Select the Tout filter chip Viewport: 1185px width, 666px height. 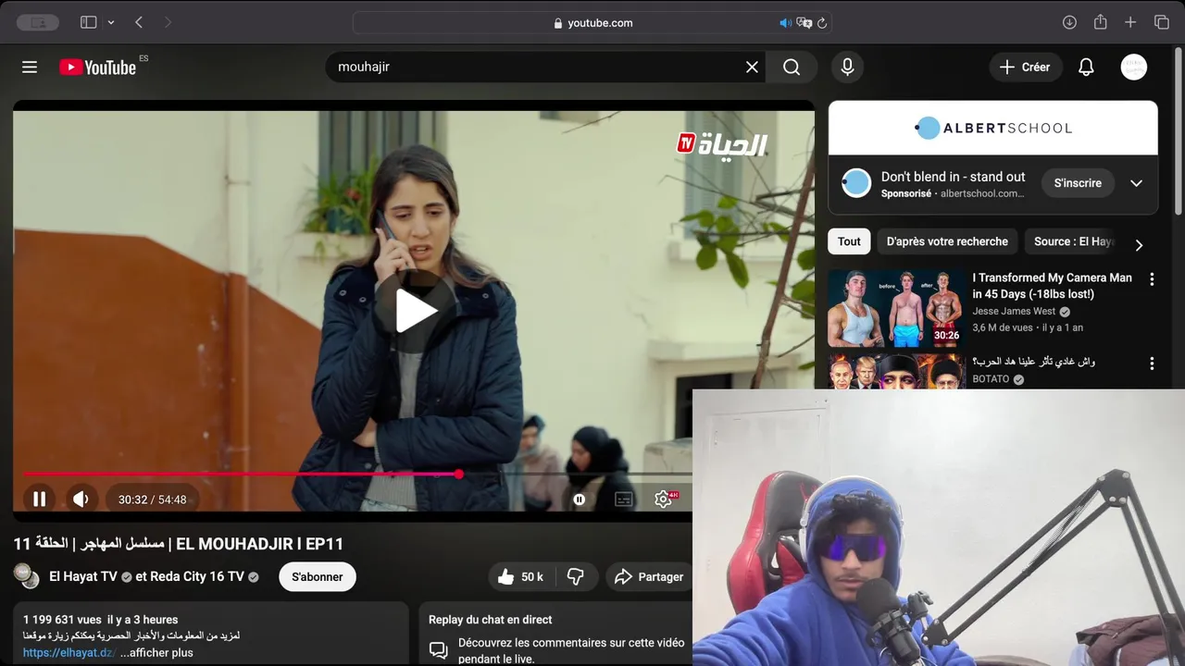[849, 241]
